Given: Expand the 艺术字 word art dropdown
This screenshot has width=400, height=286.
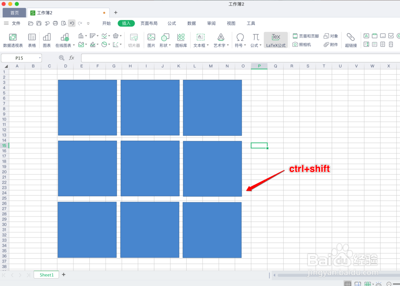Looking at the screenshot, I should point(228,45).
